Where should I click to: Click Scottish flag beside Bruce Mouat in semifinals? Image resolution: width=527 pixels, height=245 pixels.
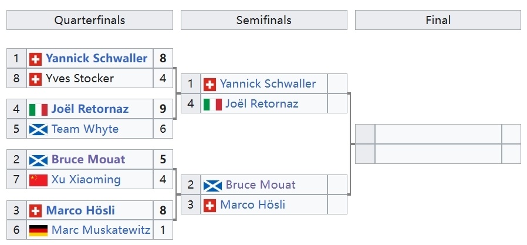(x=212, y=186)
